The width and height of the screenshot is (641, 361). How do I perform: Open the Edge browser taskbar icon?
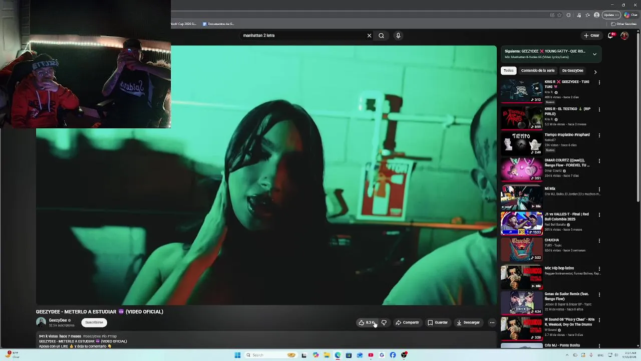point(338,355)
